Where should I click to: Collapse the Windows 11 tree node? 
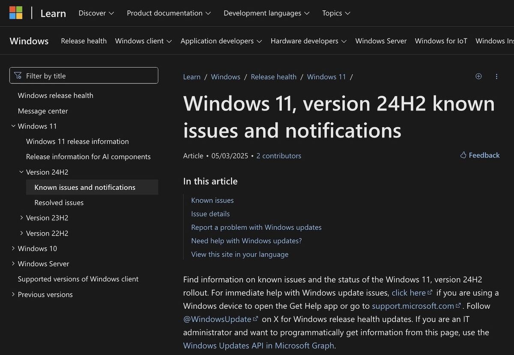pyautogui.click(x=13, y=126)
